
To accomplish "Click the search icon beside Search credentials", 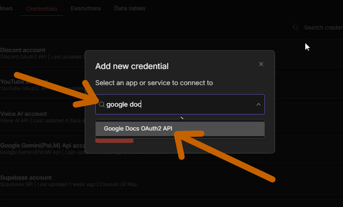I will pos(296,27).
